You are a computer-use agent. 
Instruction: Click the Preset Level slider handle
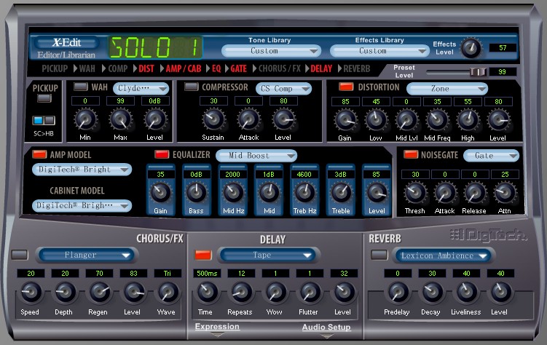click(478, 72)
